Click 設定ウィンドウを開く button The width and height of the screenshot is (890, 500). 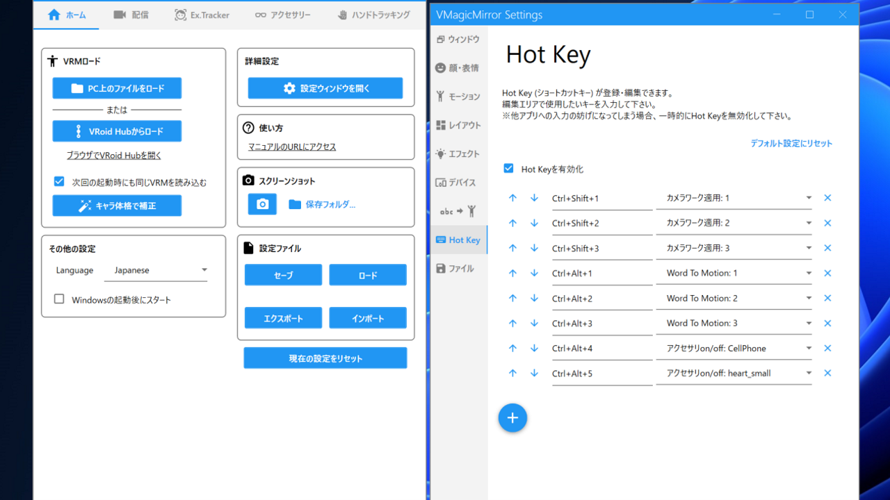pyautogui.click(x=325, y=88)
